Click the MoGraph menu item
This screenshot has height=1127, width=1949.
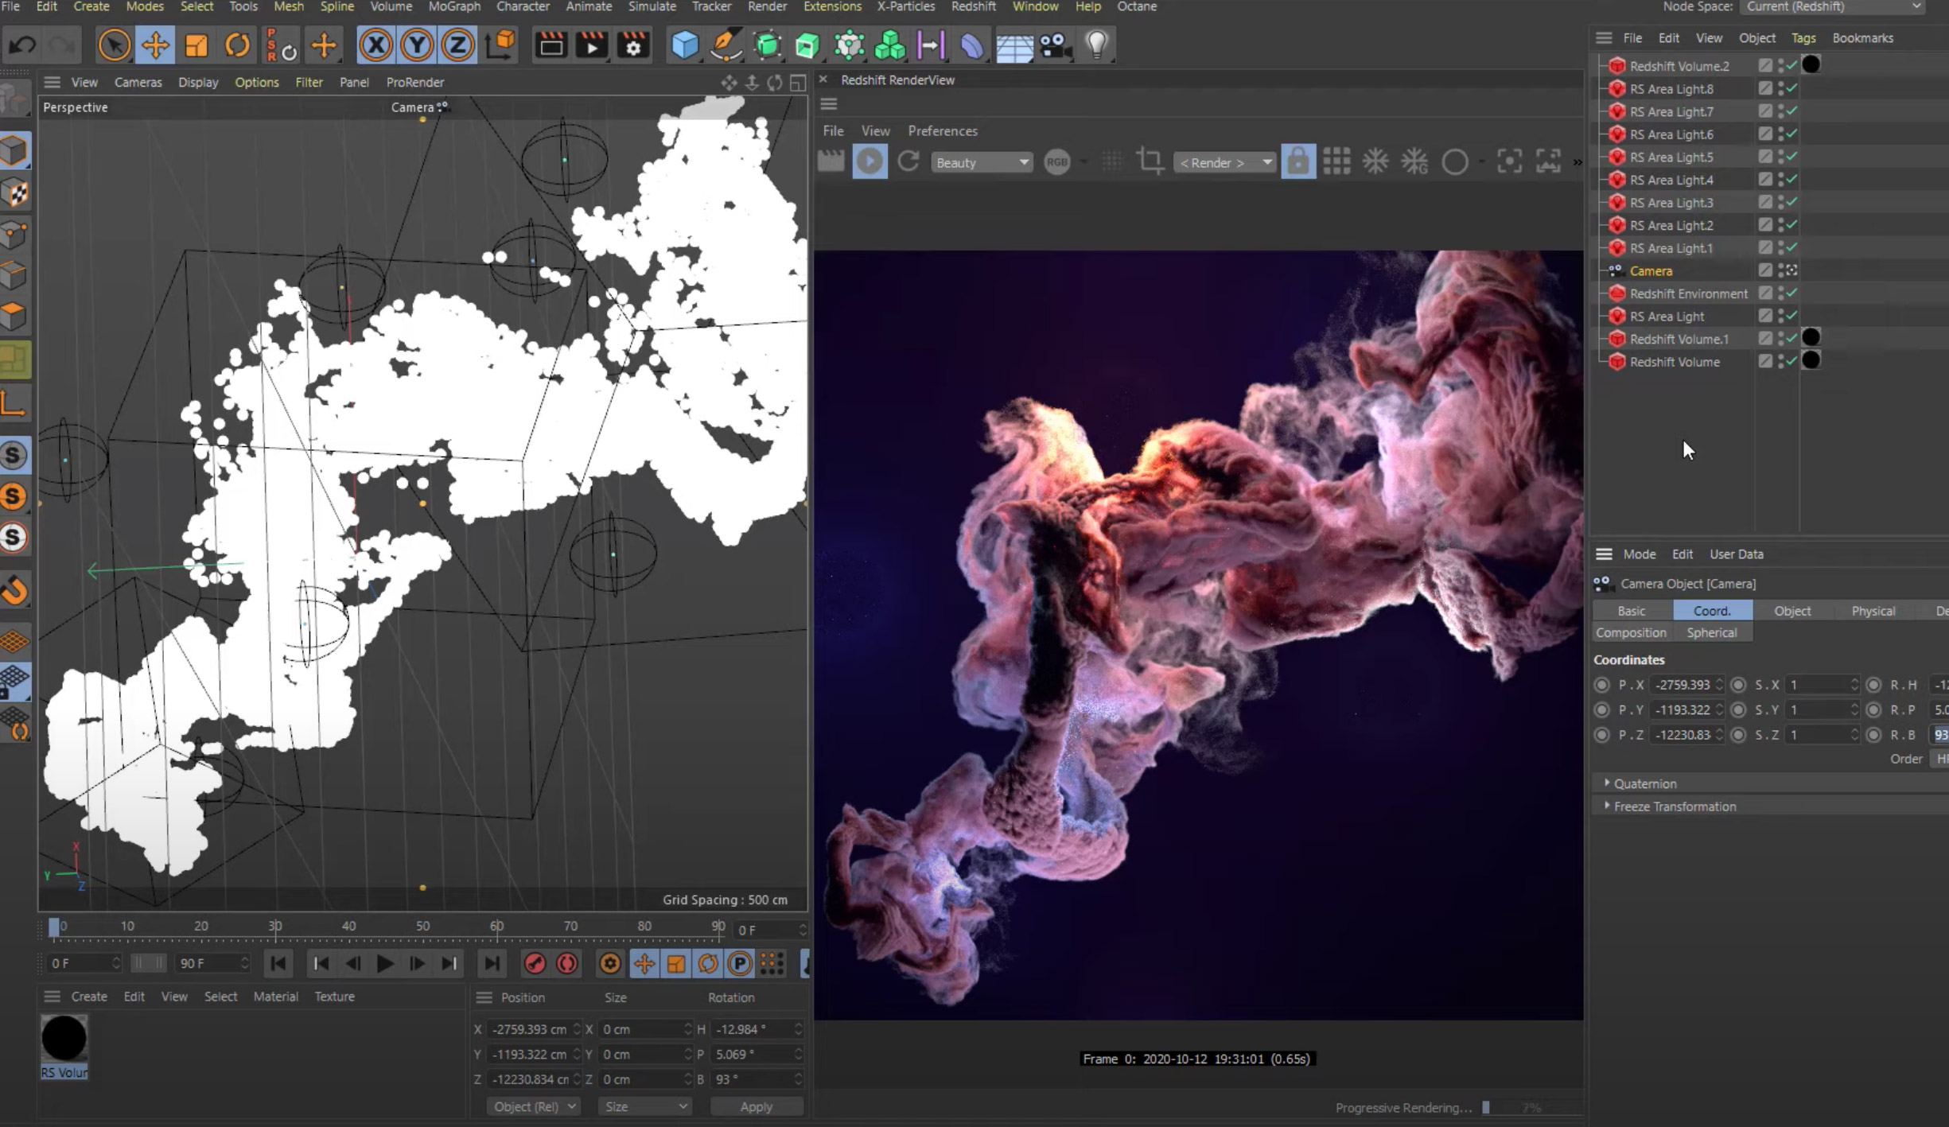[x=453, y=6]
